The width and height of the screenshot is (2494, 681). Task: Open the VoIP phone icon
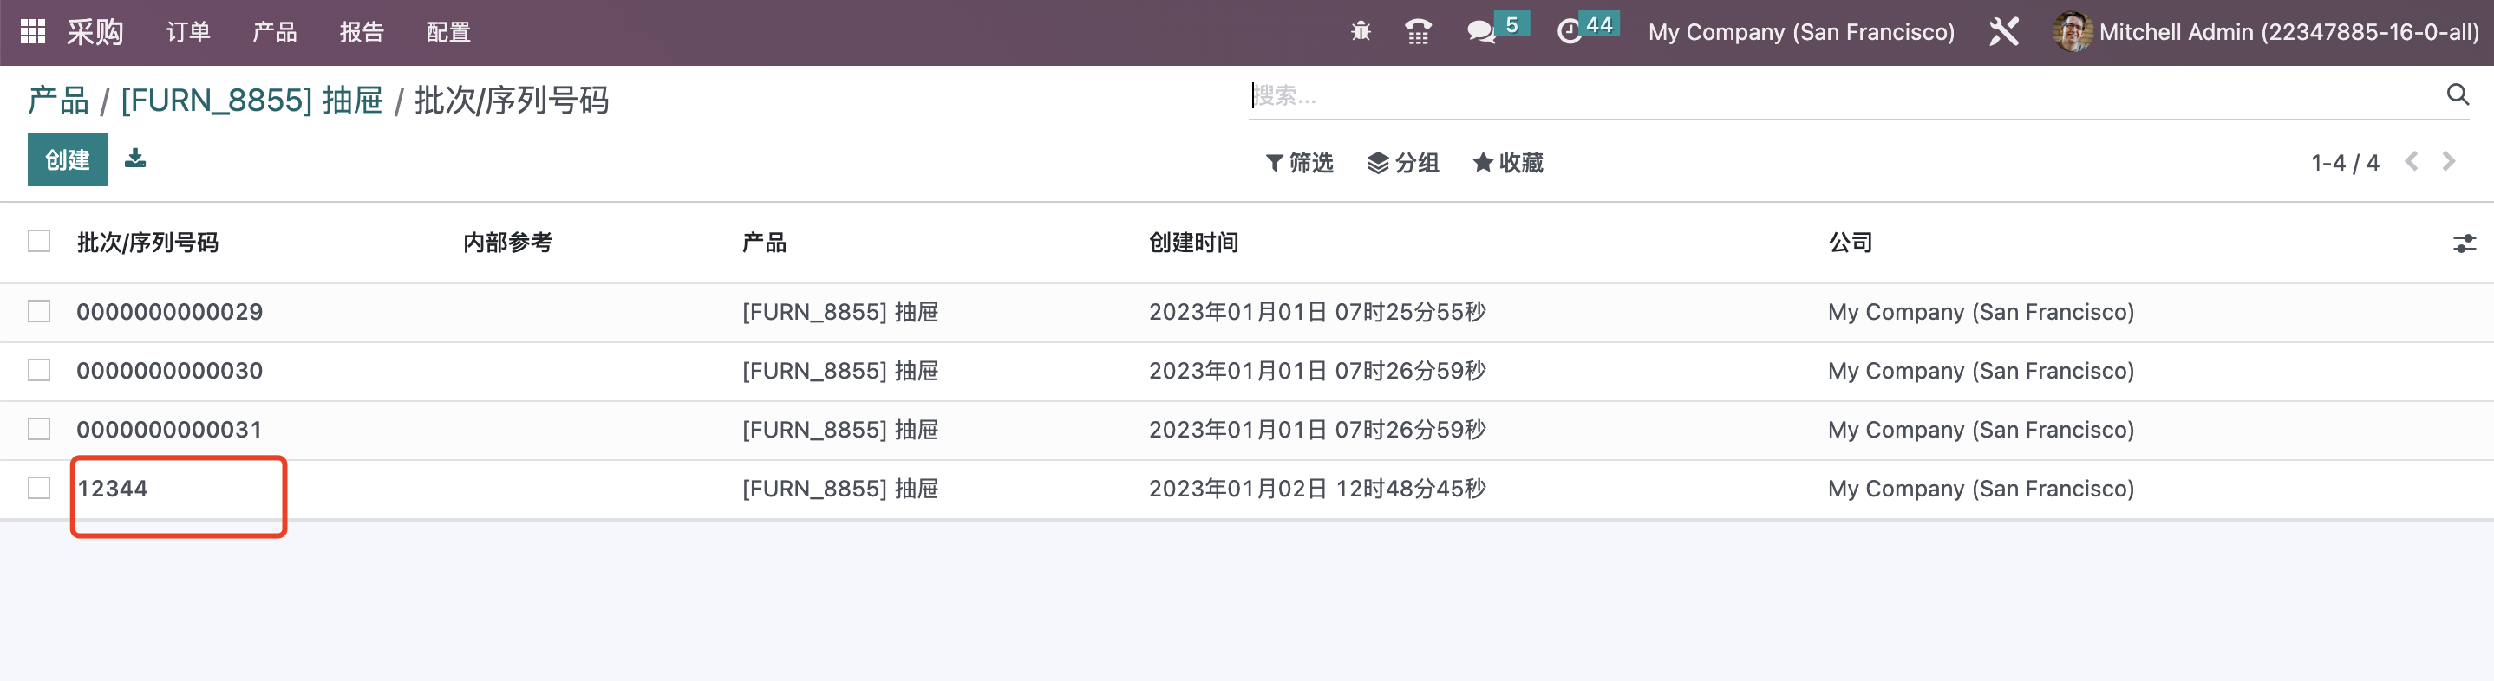1417,32
